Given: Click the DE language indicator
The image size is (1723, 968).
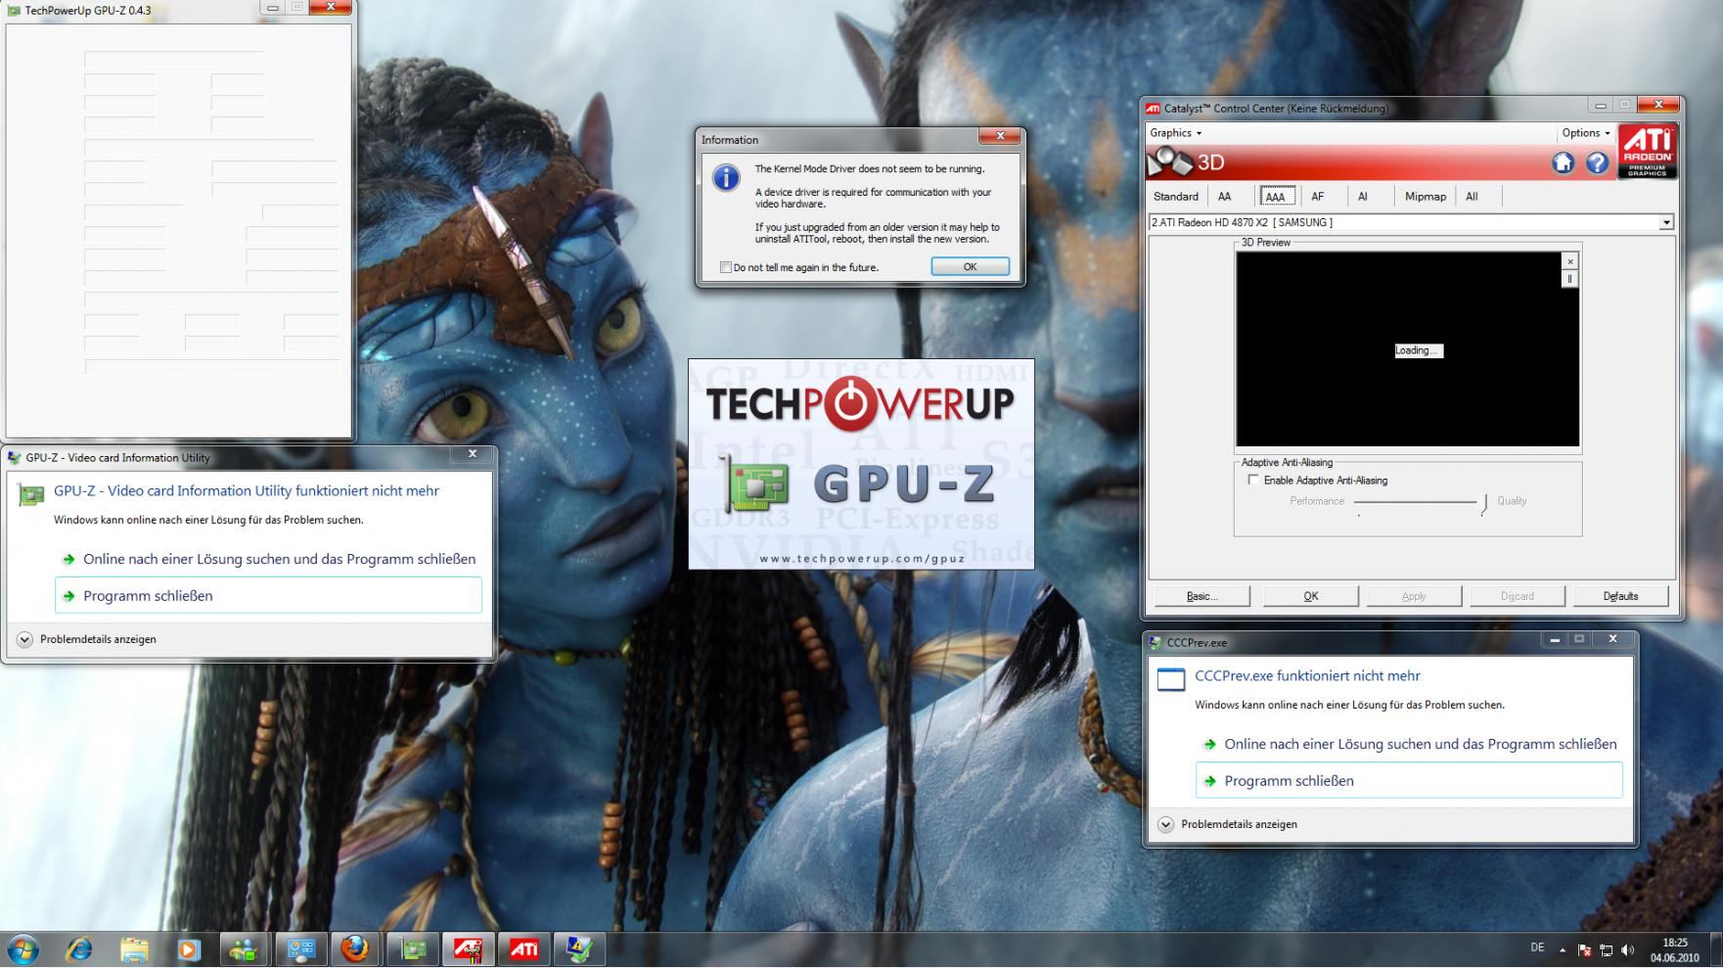Looking at the screenshot, I should pyautogui.click(x=1537, y=947).
